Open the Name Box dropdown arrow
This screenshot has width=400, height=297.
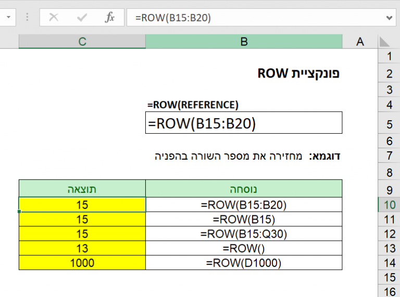9,17
